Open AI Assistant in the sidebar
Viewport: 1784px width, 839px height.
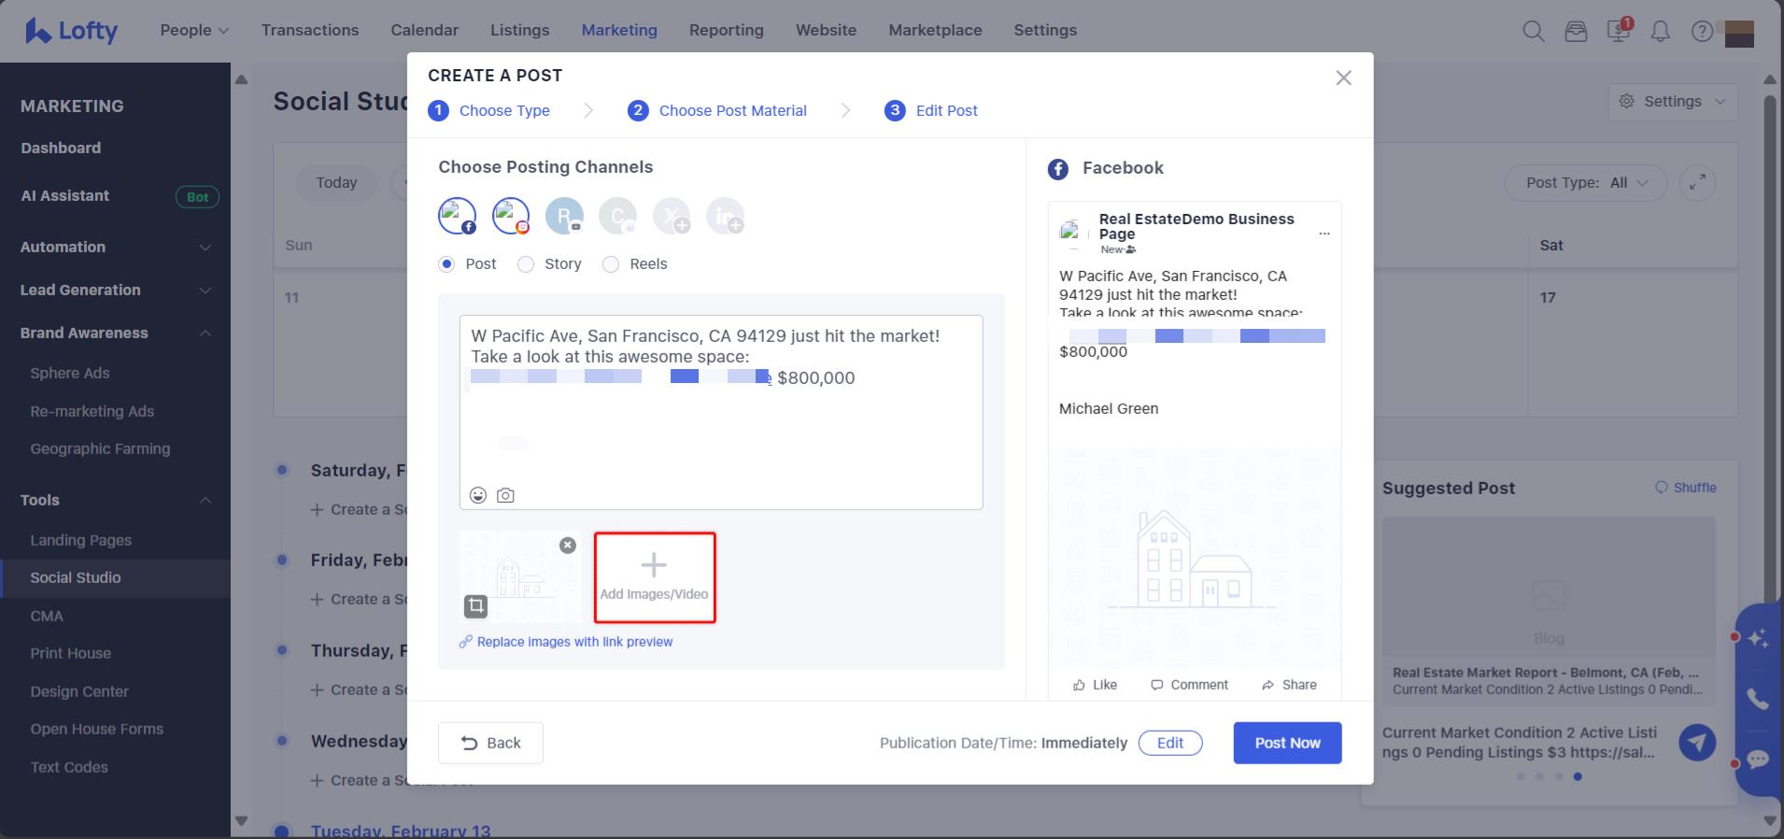64,195
